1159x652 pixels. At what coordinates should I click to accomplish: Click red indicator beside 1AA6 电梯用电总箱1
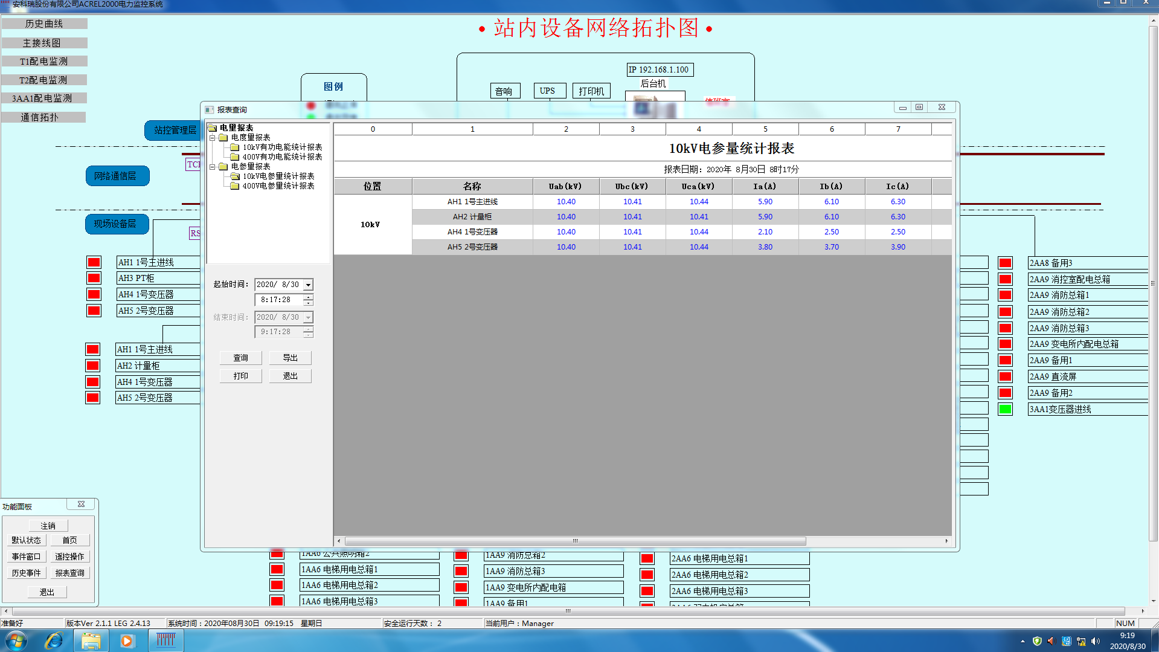click(x=277, y=569)
